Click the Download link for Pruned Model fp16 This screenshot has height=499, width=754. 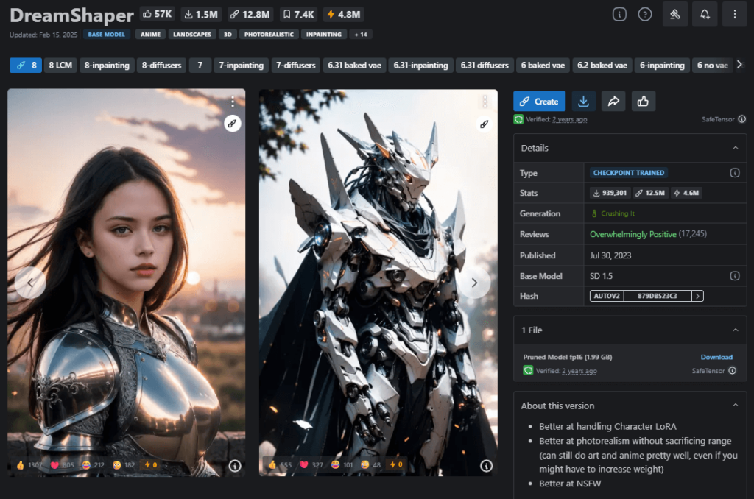716,357
